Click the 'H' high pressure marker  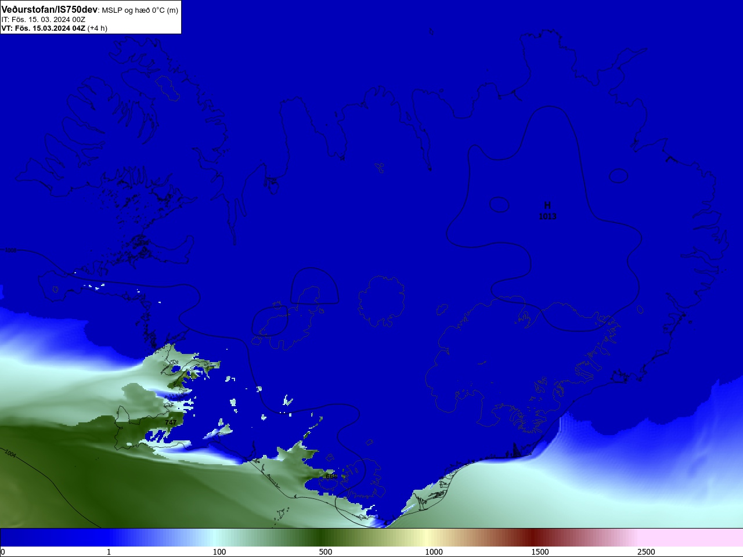(547, 205)
